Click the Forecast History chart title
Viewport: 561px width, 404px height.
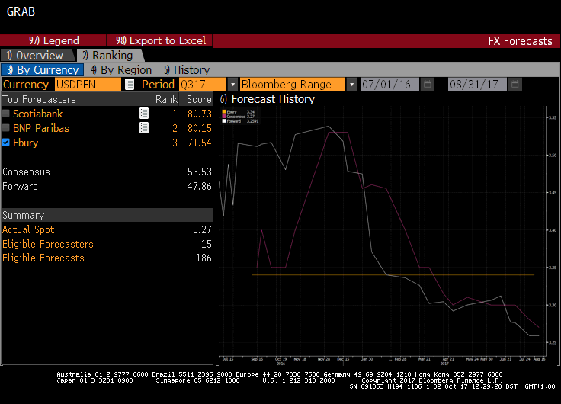point(273,99)
